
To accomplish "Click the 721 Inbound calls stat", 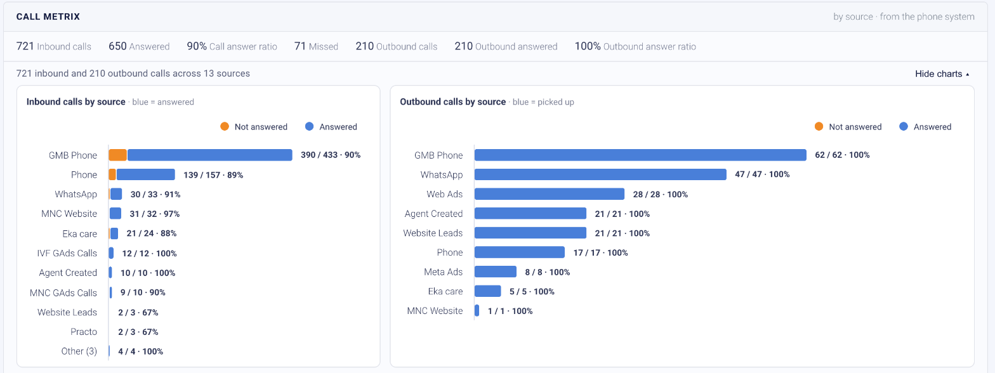I will pos(54,46).
